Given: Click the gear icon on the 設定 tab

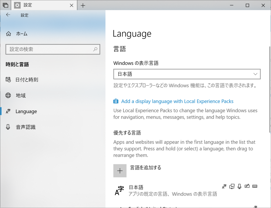Looking at the screenshot, I should [x=17, y=5].
